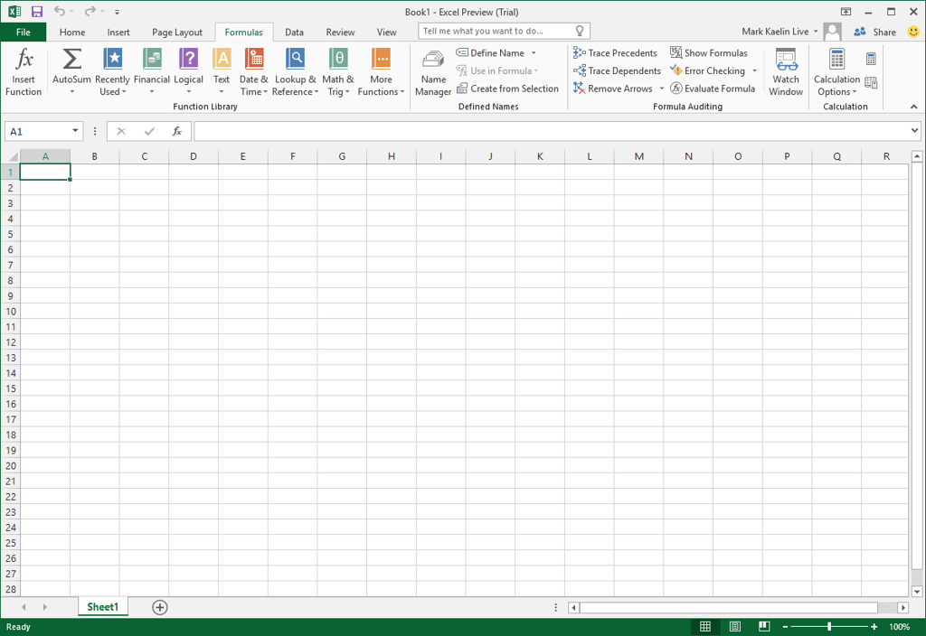Viewport: 926px width, 636px height.
Task: Open the Watch Window
Action: tap(786, 72)
